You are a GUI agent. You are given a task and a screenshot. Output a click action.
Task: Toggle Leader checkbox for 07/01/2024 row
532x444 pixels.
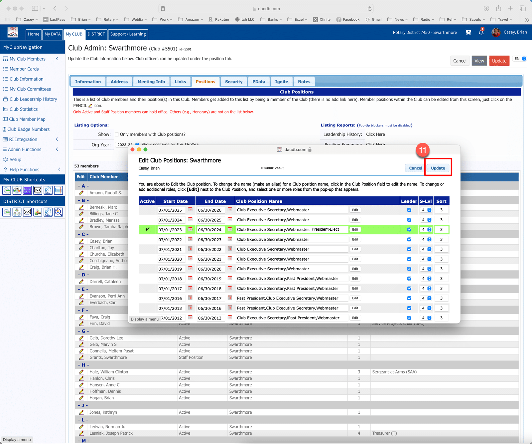409,220
